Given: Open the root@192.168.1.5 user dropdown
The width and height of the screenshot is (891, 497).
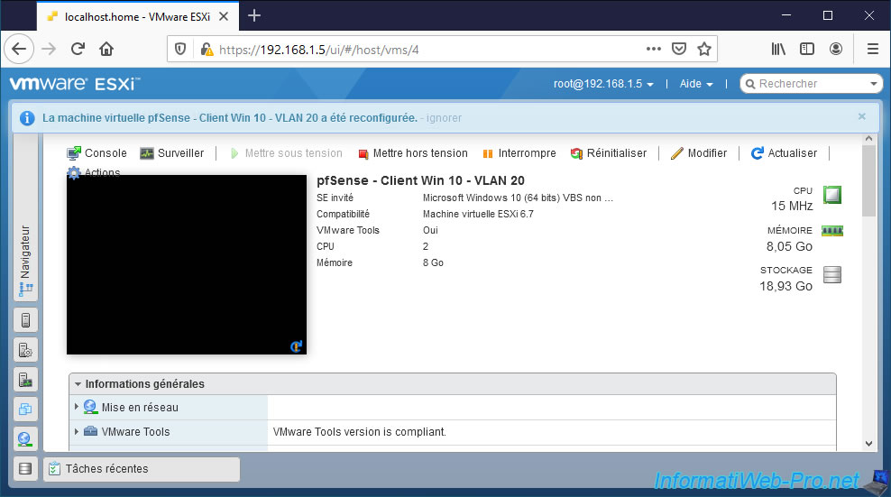Looking at the screenshot, I should (x=603, y=84).
